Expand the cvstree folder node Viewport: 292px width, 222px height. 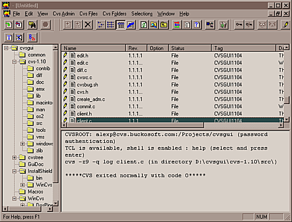pyautogui.click(x=14, y=157)
